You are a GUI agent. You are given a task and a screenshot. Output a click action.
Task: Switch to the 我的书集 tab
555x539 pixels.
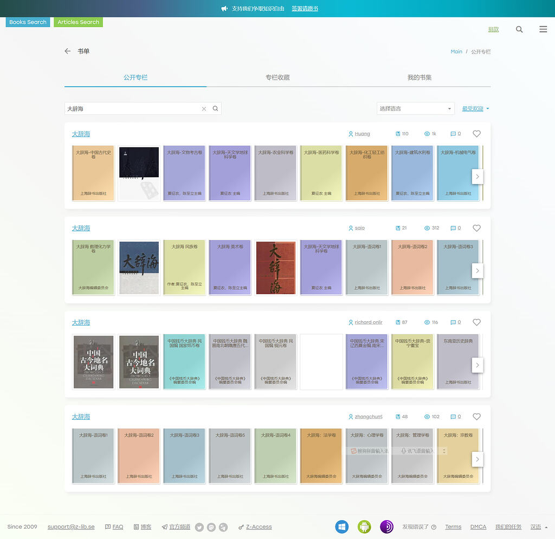click(x=420, y=77)
